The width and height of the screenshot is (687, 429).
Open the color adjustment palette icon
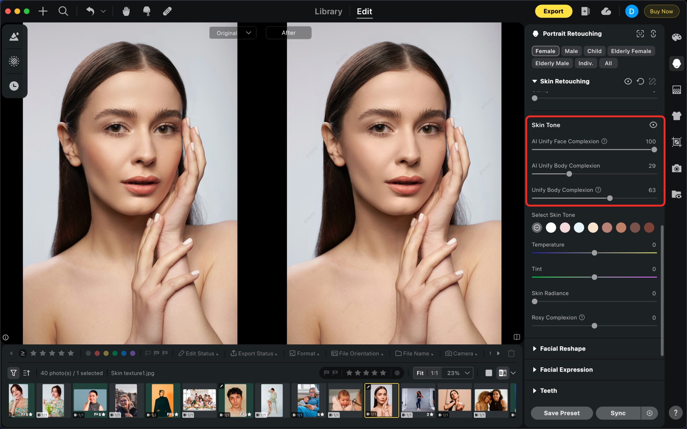[677, 37]
